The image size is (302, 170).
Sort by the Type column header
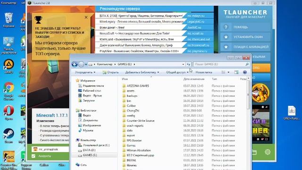[x=214, y=79]
